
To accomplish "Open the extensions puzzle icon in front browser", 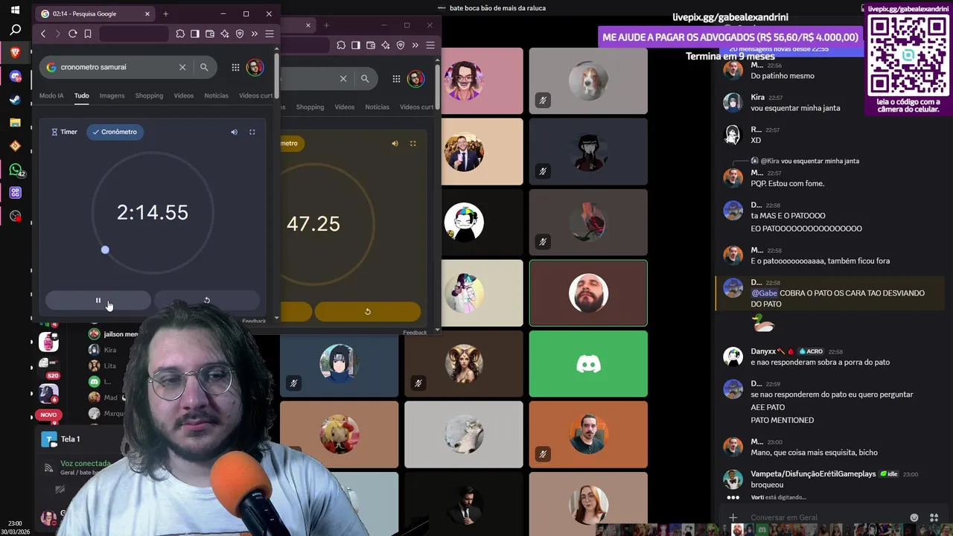I will pos(180,34).
